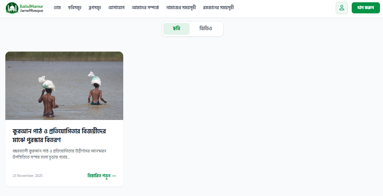Click the green দান করুন button
The height and width of the screenshot is (196, 383).
click(366, 8)
